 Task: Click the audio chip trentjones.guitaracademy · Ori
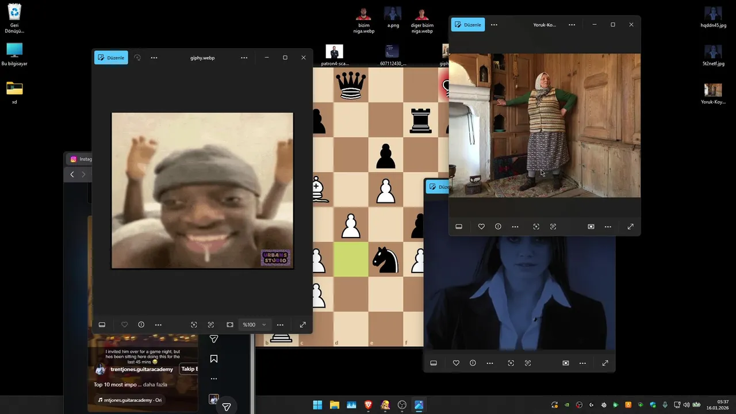(129, 400)
